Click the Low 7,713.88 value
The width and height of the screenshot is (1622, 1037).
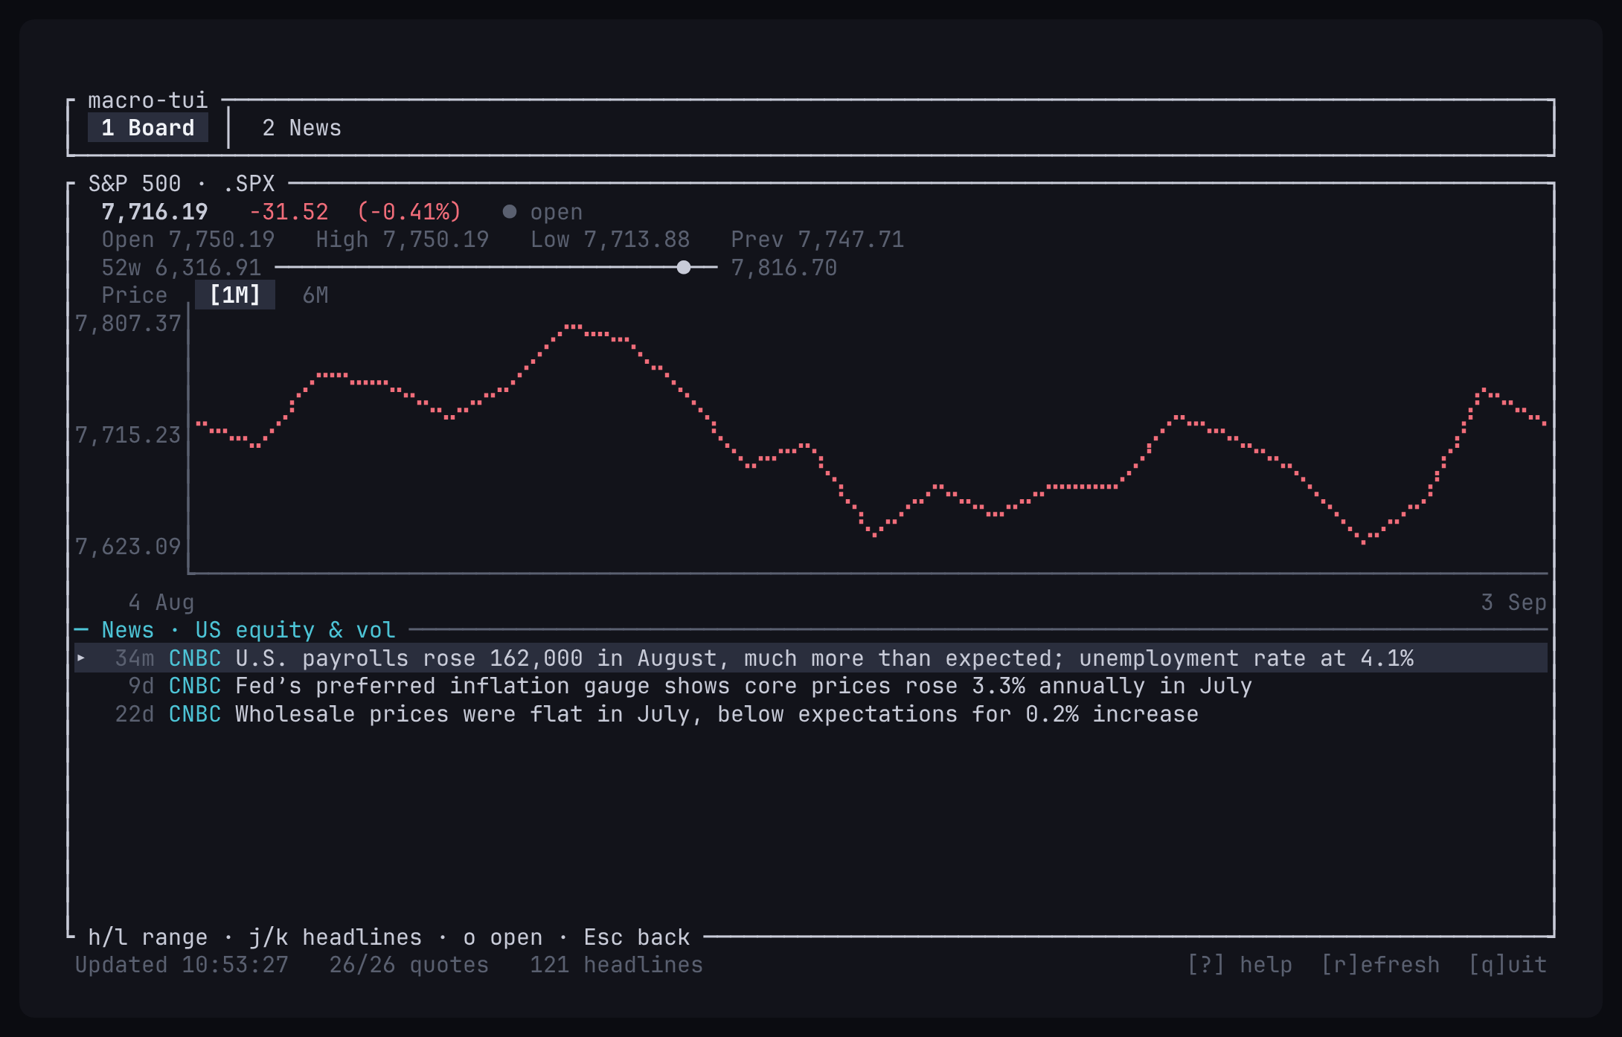pos(610,240)
